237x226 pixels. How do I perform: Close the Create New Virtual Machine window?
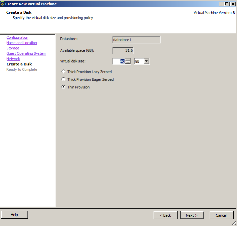pyautogui.click(x=233, y=4)
